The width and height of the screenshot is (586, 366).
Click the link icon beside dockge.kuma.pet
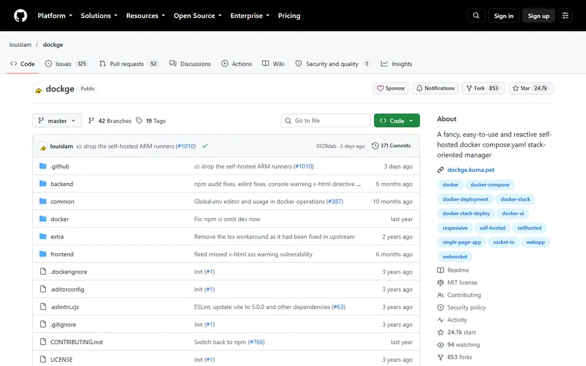coord(441,170)
